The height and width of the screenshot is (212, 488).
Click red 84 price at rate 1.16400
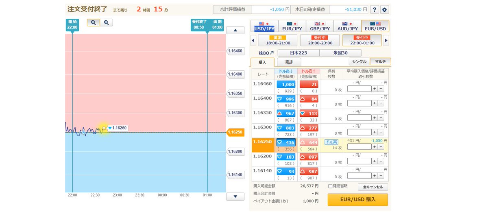pyautogui.click(x=309, y=99)
